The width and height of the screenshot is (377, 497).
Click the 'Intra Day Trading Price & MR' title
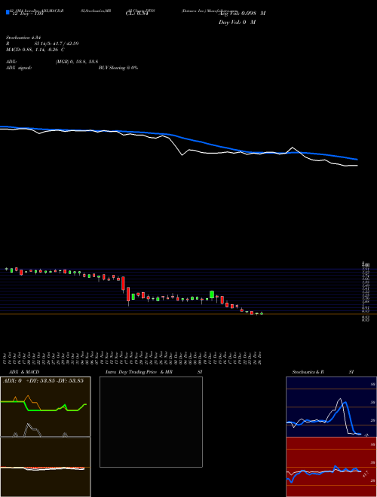(139, 372)
